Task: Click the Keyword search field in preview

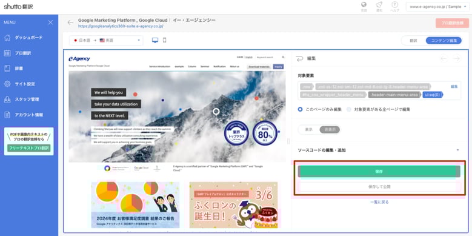Action: pos(267,57)
